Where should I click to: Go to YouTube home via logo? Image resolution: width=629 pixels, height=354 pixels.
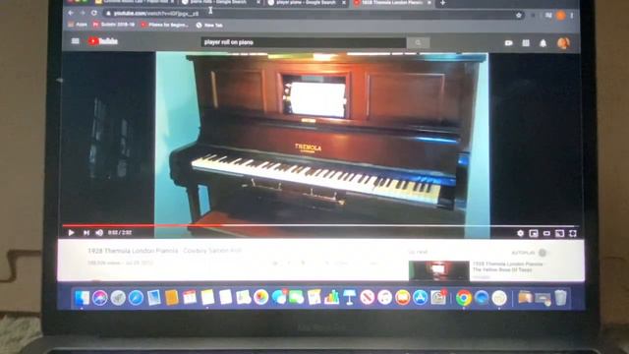[103, 41]
